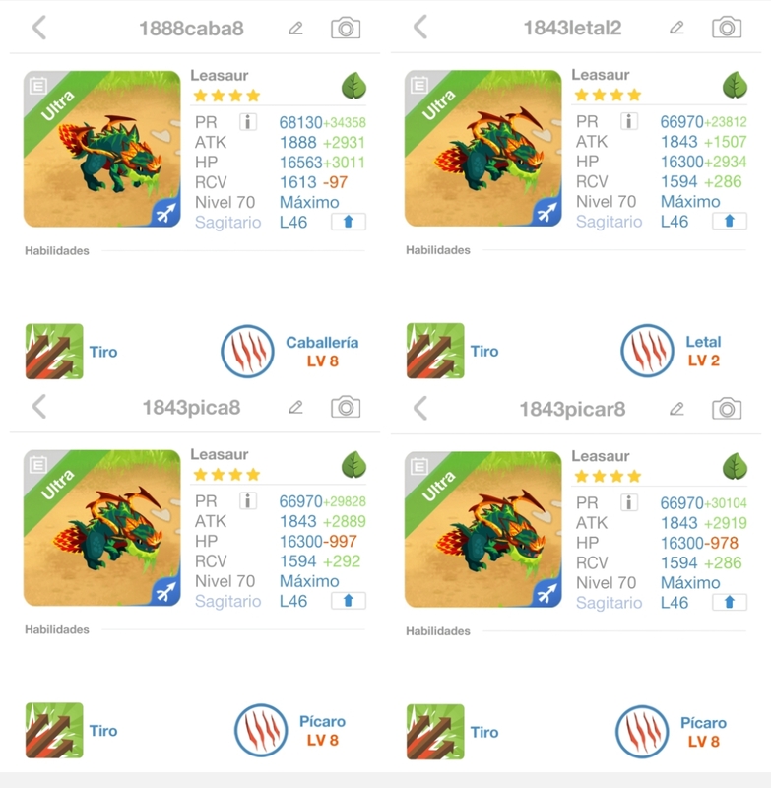This screenshot has width=771, height=788.
Task: Go back from the 1843letal2 panel
Action: (420, 27)
